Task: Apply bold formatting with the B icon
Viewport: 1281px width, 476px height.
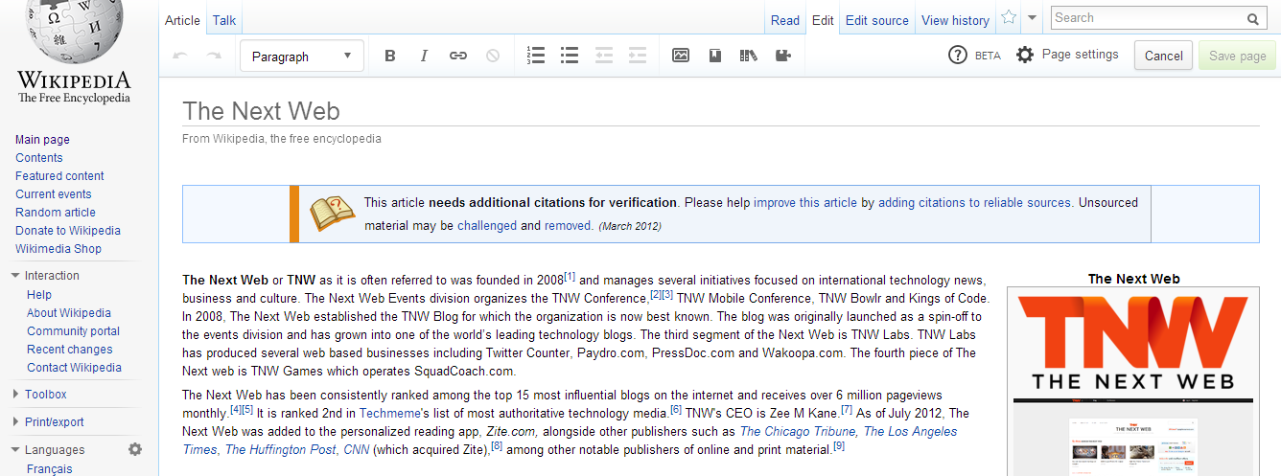Action: tap(390, 56)
